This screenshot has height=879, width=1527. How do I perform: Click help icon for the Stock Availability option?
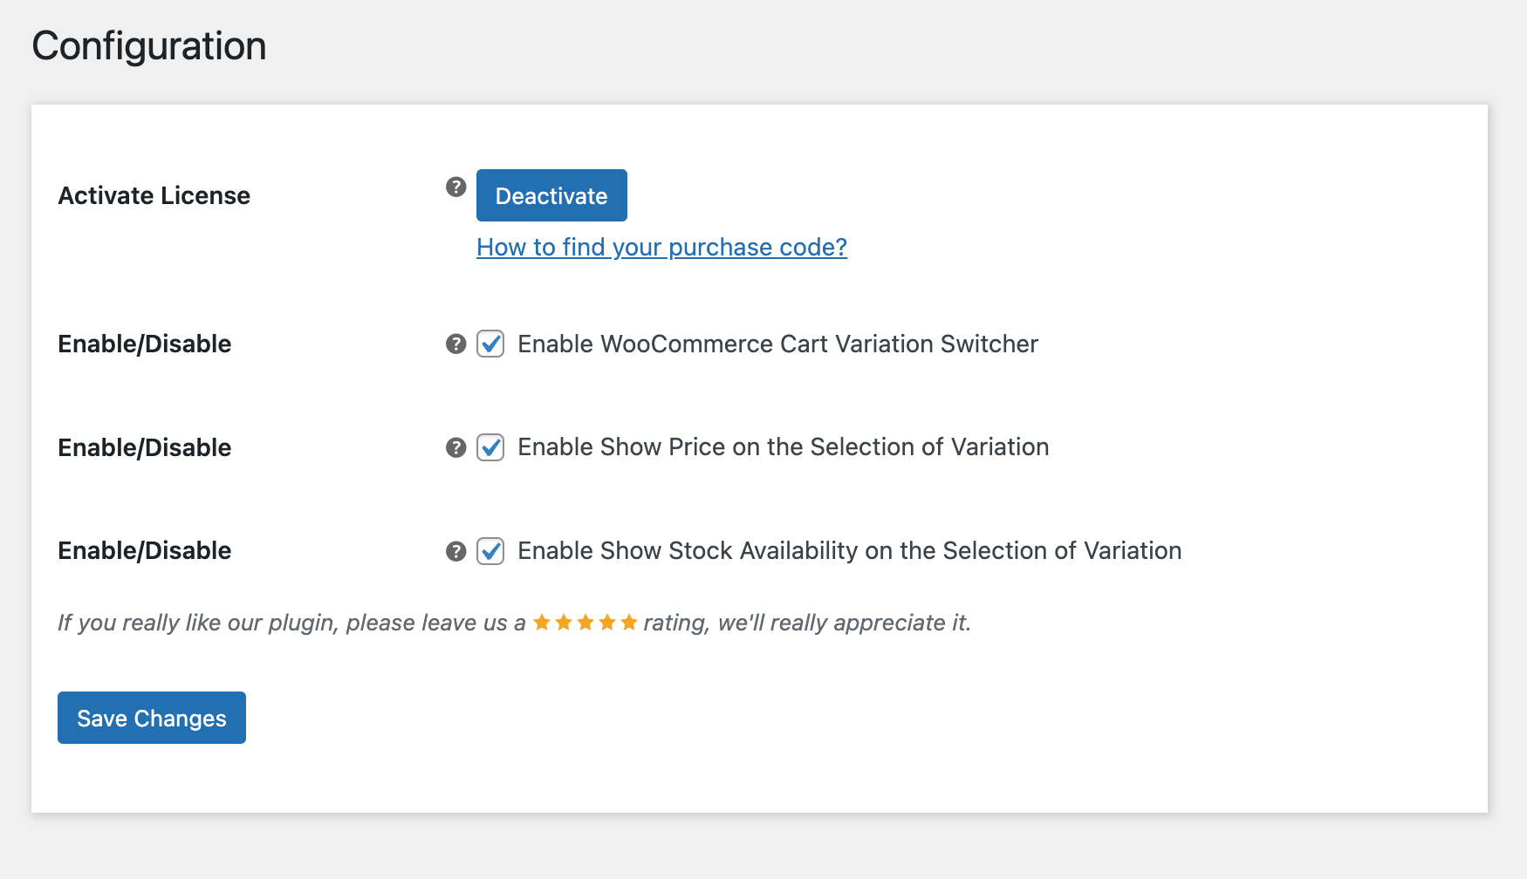point(455,551)
